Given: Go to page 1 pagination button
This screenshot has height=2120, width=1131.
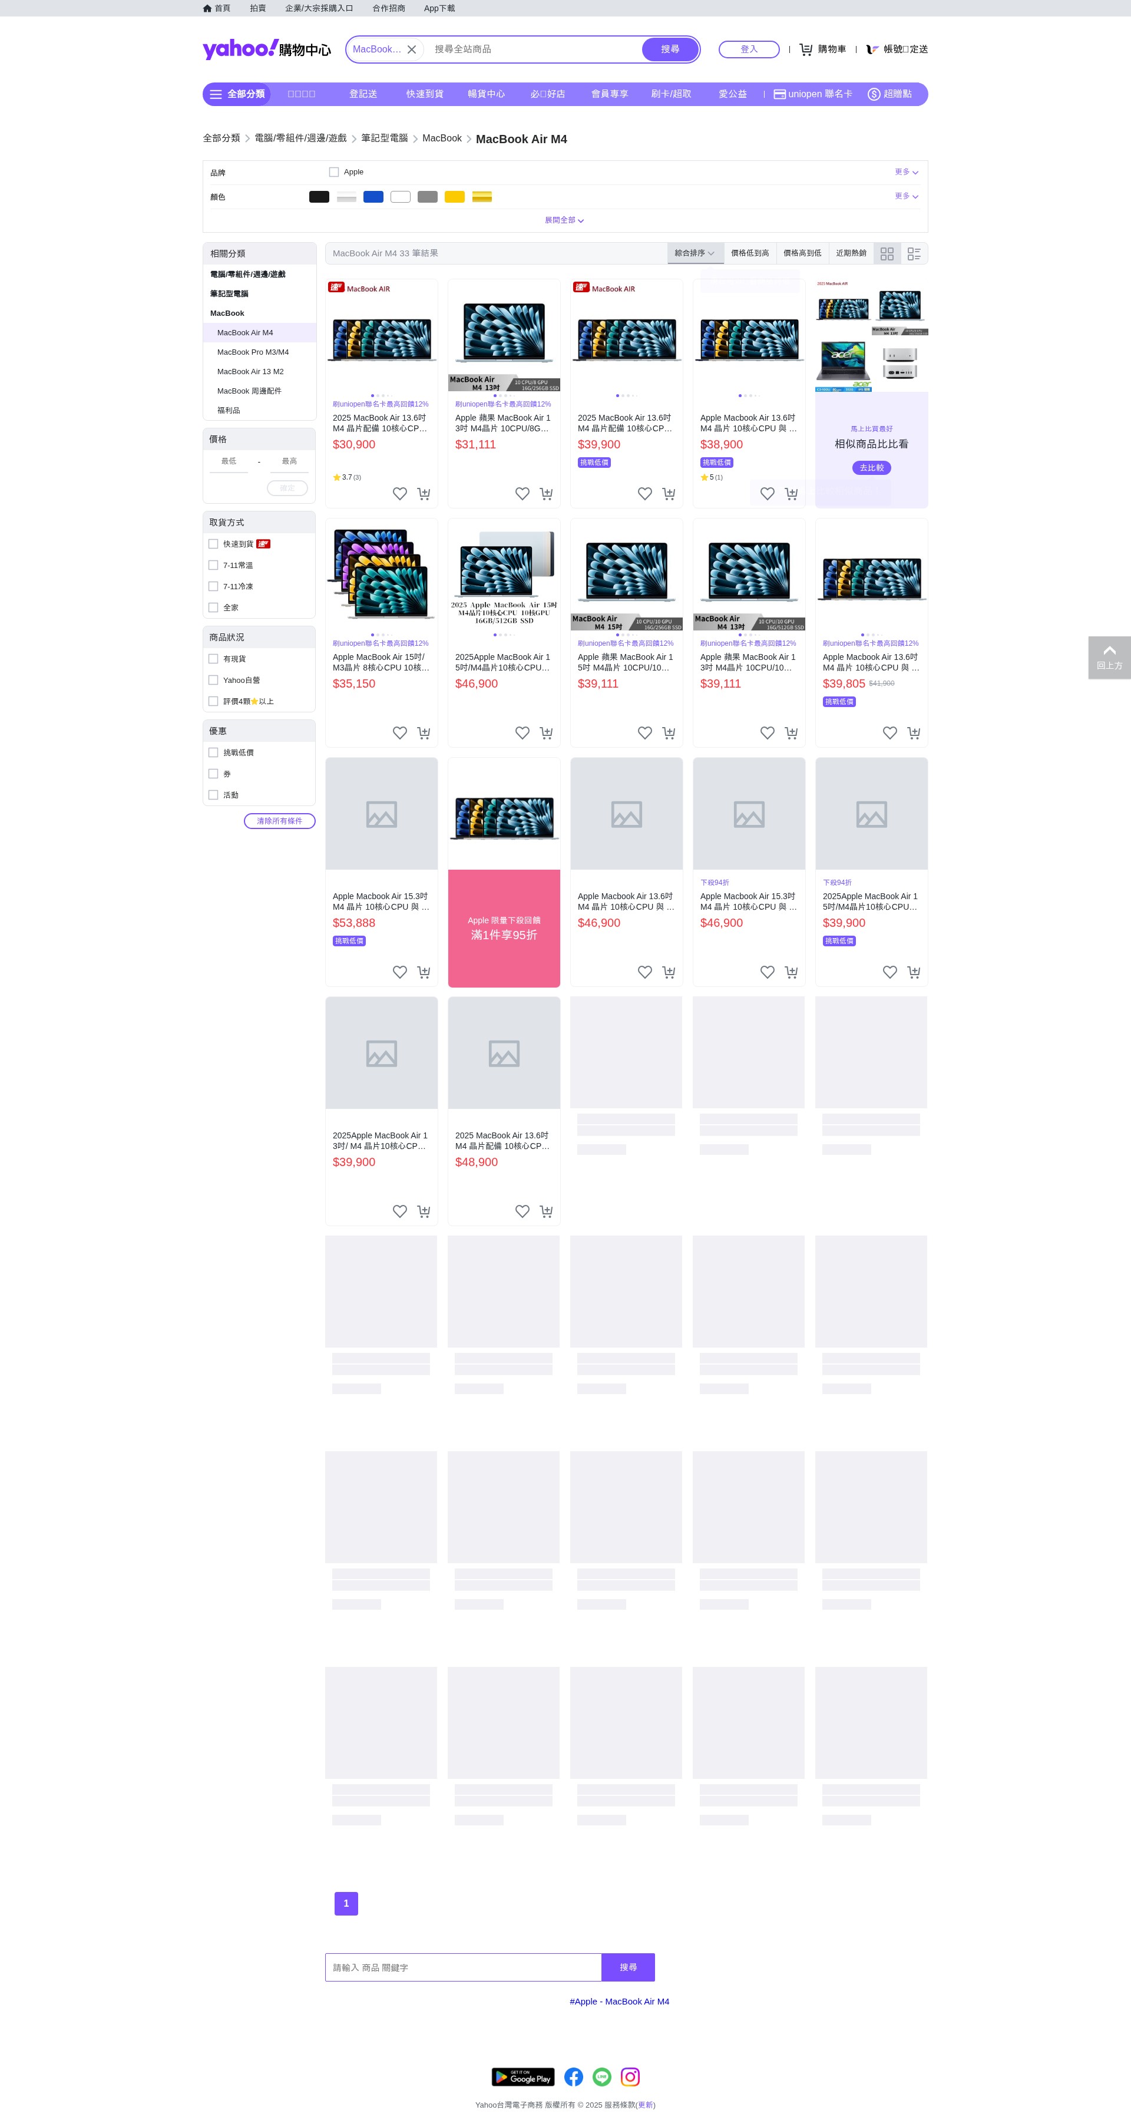Looking at the screenshot, I should pyautogui.click(x=346, y=1904).
